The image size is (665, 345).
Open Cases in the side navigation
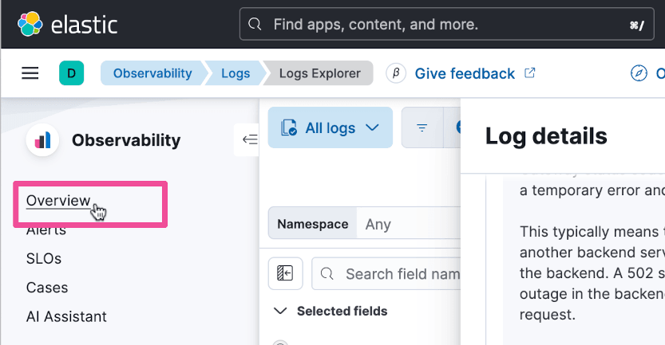(x=47, y=288)
